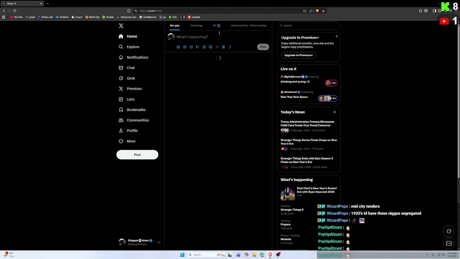Click the small Post button in composer

(x=263, y=47)
